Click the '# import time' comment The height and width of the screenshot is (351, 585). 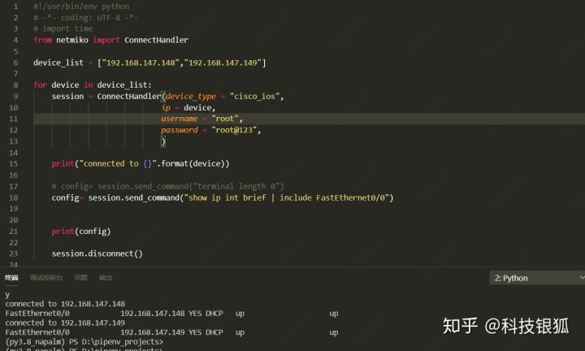coord(63,28)
